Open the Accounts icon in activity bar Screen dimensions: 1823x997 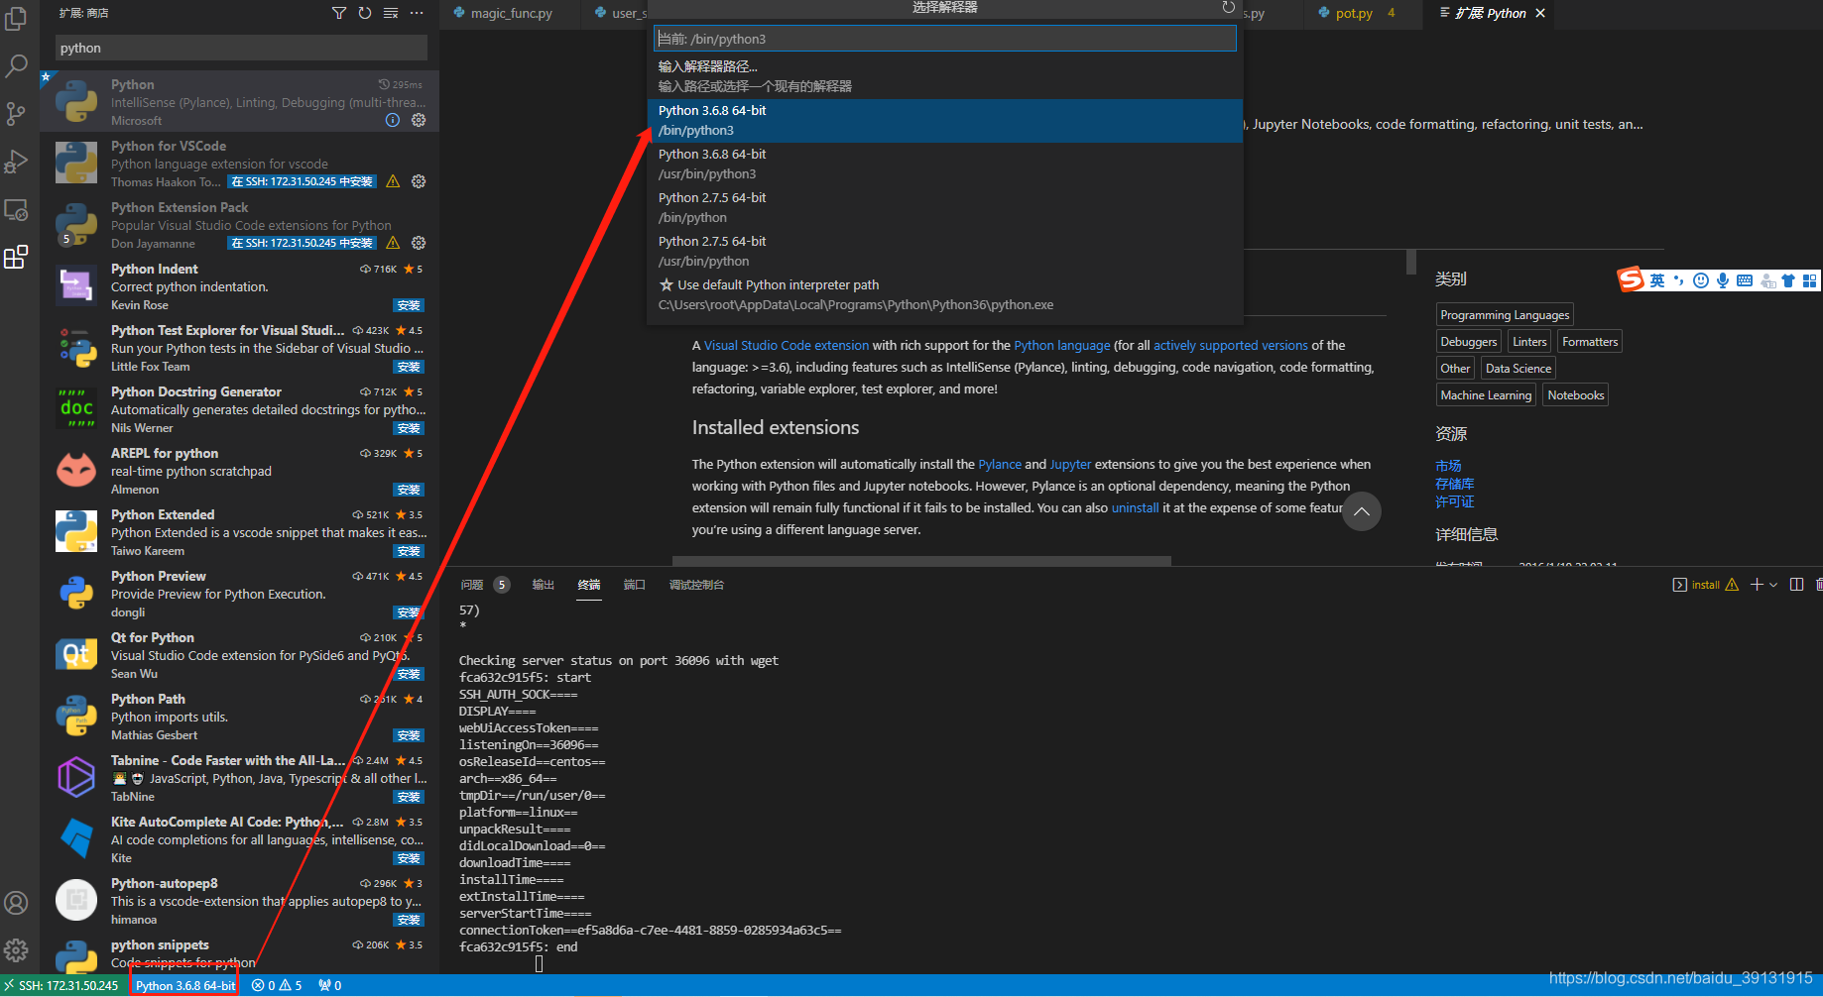click(x=16, y=903)
